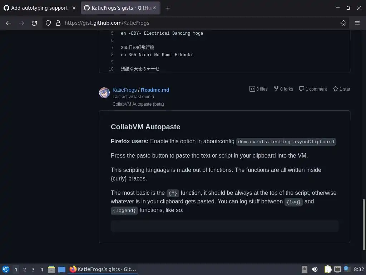Image resolution: width=366 pixels, height=275 pixels.
Task: Click line number 10 in gist
Action: 111,69
